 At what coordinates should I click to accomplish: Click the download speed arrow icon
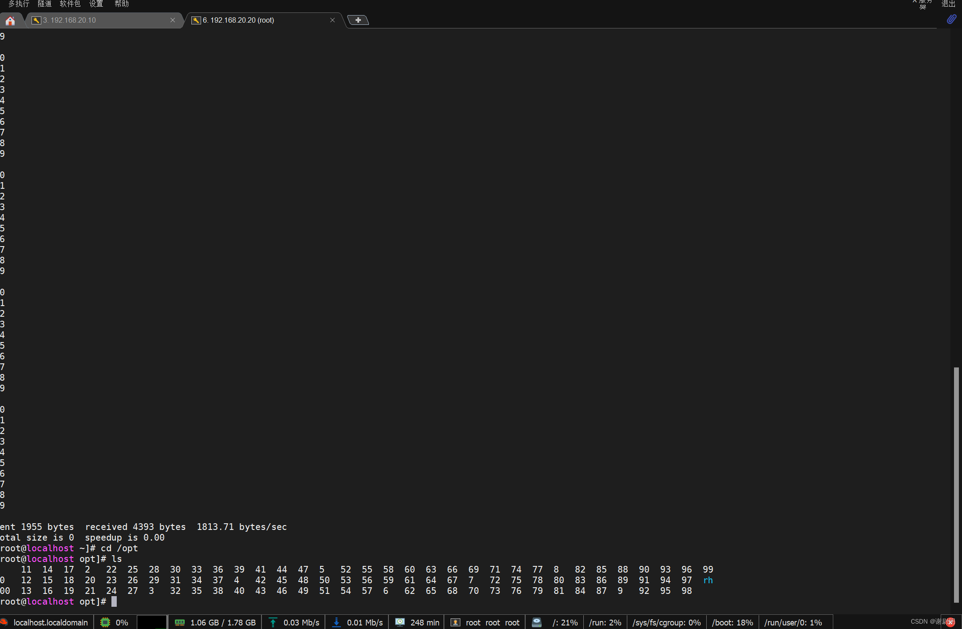click(337, 622)
